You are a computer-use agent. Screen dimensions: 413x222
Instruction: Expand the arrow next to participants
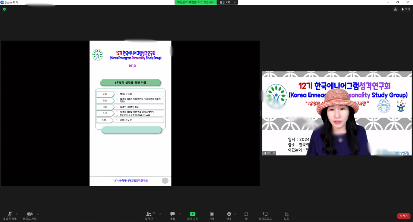(160, 214)
